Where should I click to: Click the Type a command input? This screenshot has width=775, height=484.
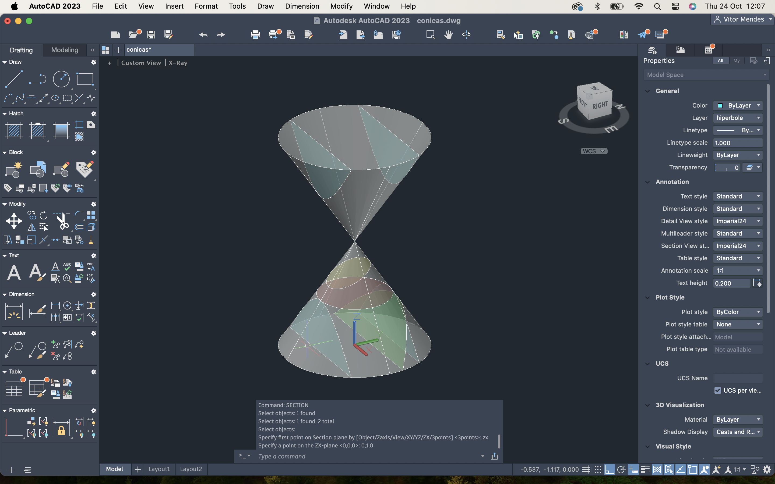tap(368, 456)
